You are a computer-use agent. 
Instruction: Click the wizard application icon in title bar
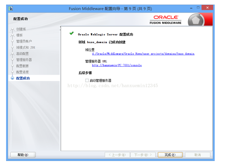[10, 9]
